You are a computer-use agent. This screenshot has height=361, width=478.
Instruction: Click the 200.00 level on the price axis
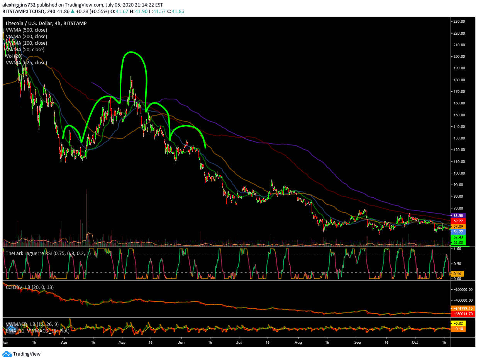coord(459,57)
